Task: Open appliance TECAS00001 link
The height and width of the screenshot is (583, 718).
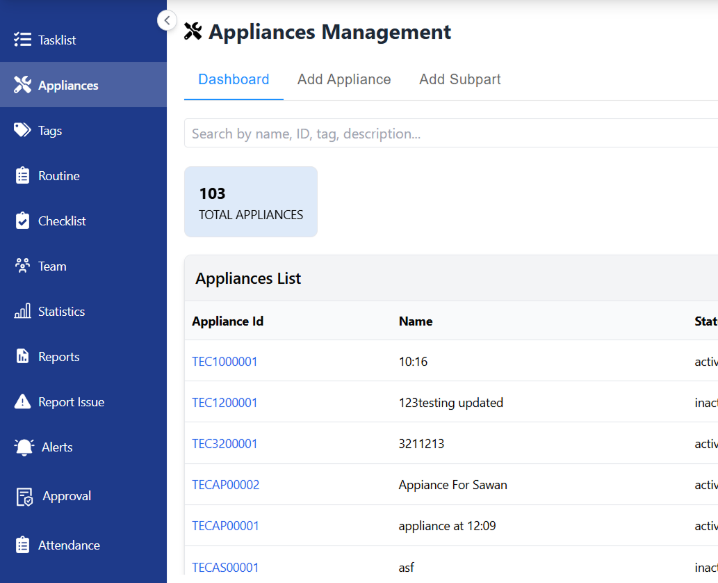Action: point(225,568)
